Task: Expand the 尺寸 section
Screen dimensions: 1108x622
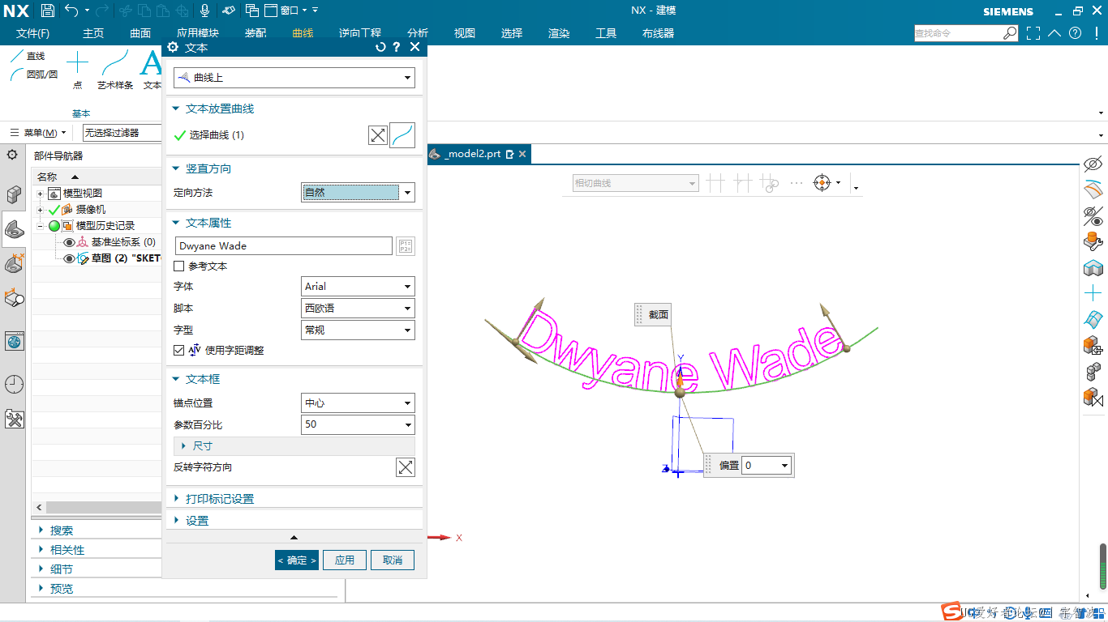Action: click(294, 446)
